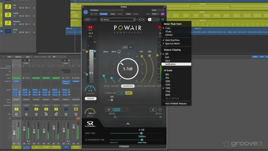Click POWAIR UNDO button

87,20
